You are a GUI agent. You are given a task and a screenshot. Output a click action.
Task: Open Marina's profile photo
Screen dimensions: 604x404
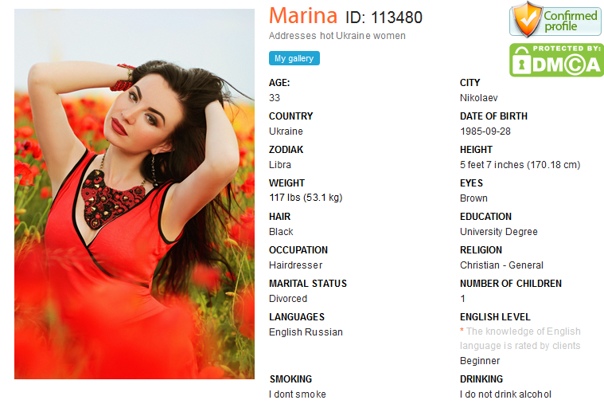(134, 194)
